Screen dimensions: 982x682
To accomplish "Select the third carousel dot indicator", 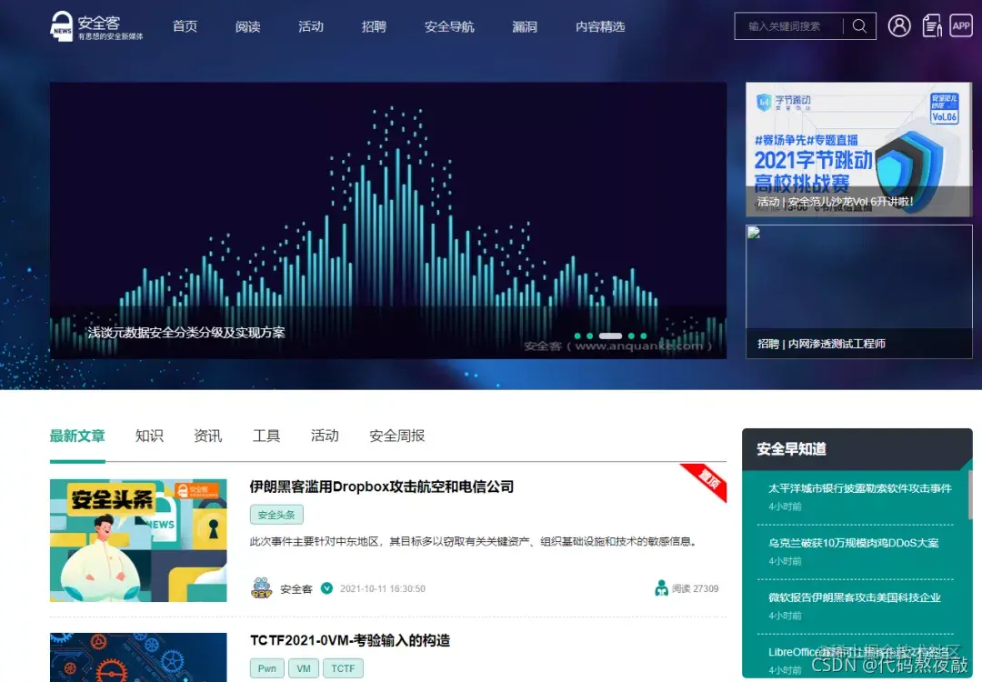I will [610, 336].
